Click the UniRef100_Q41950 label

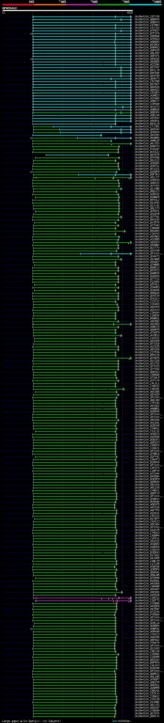coord(147,135)
